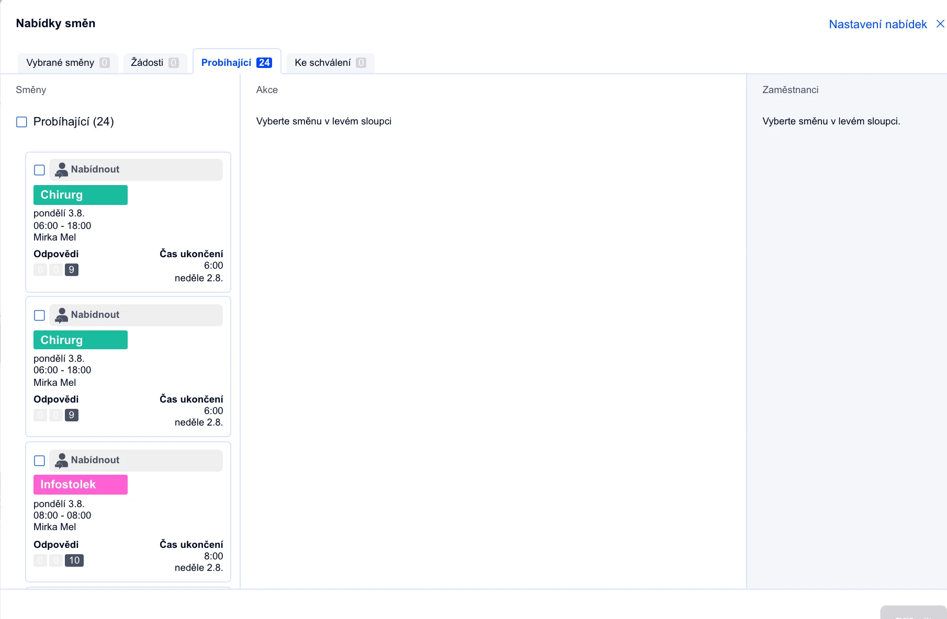
Task: Click the Zaměstnanci panel hint text
Action: [831, 121]
